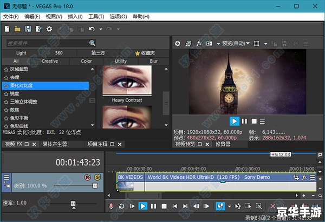This screenshot has height=222, width=325.
Task: Close the 视频 FX panel tab
Action: pos(34,144)
